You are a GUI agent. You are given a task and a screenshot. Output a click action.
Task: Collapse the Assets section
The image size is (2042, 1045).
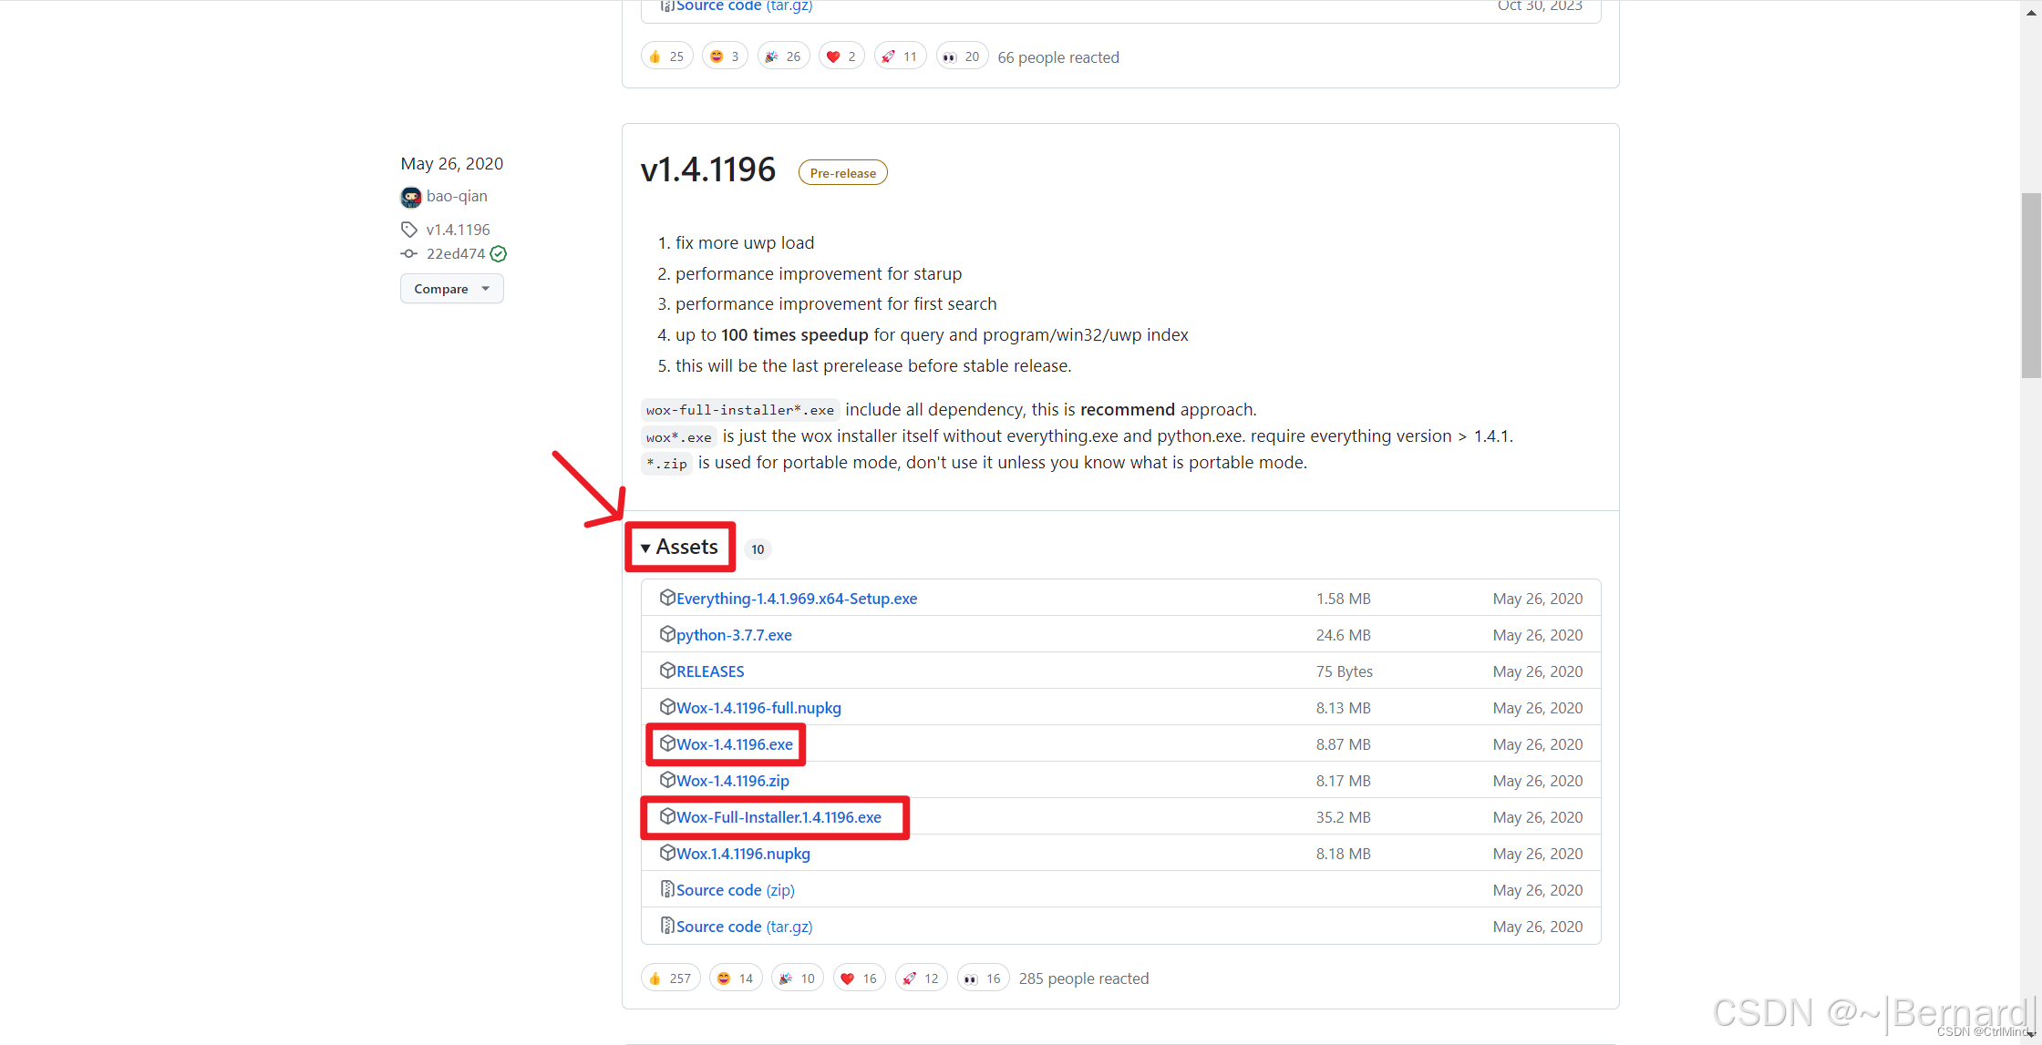click(680, 547)
